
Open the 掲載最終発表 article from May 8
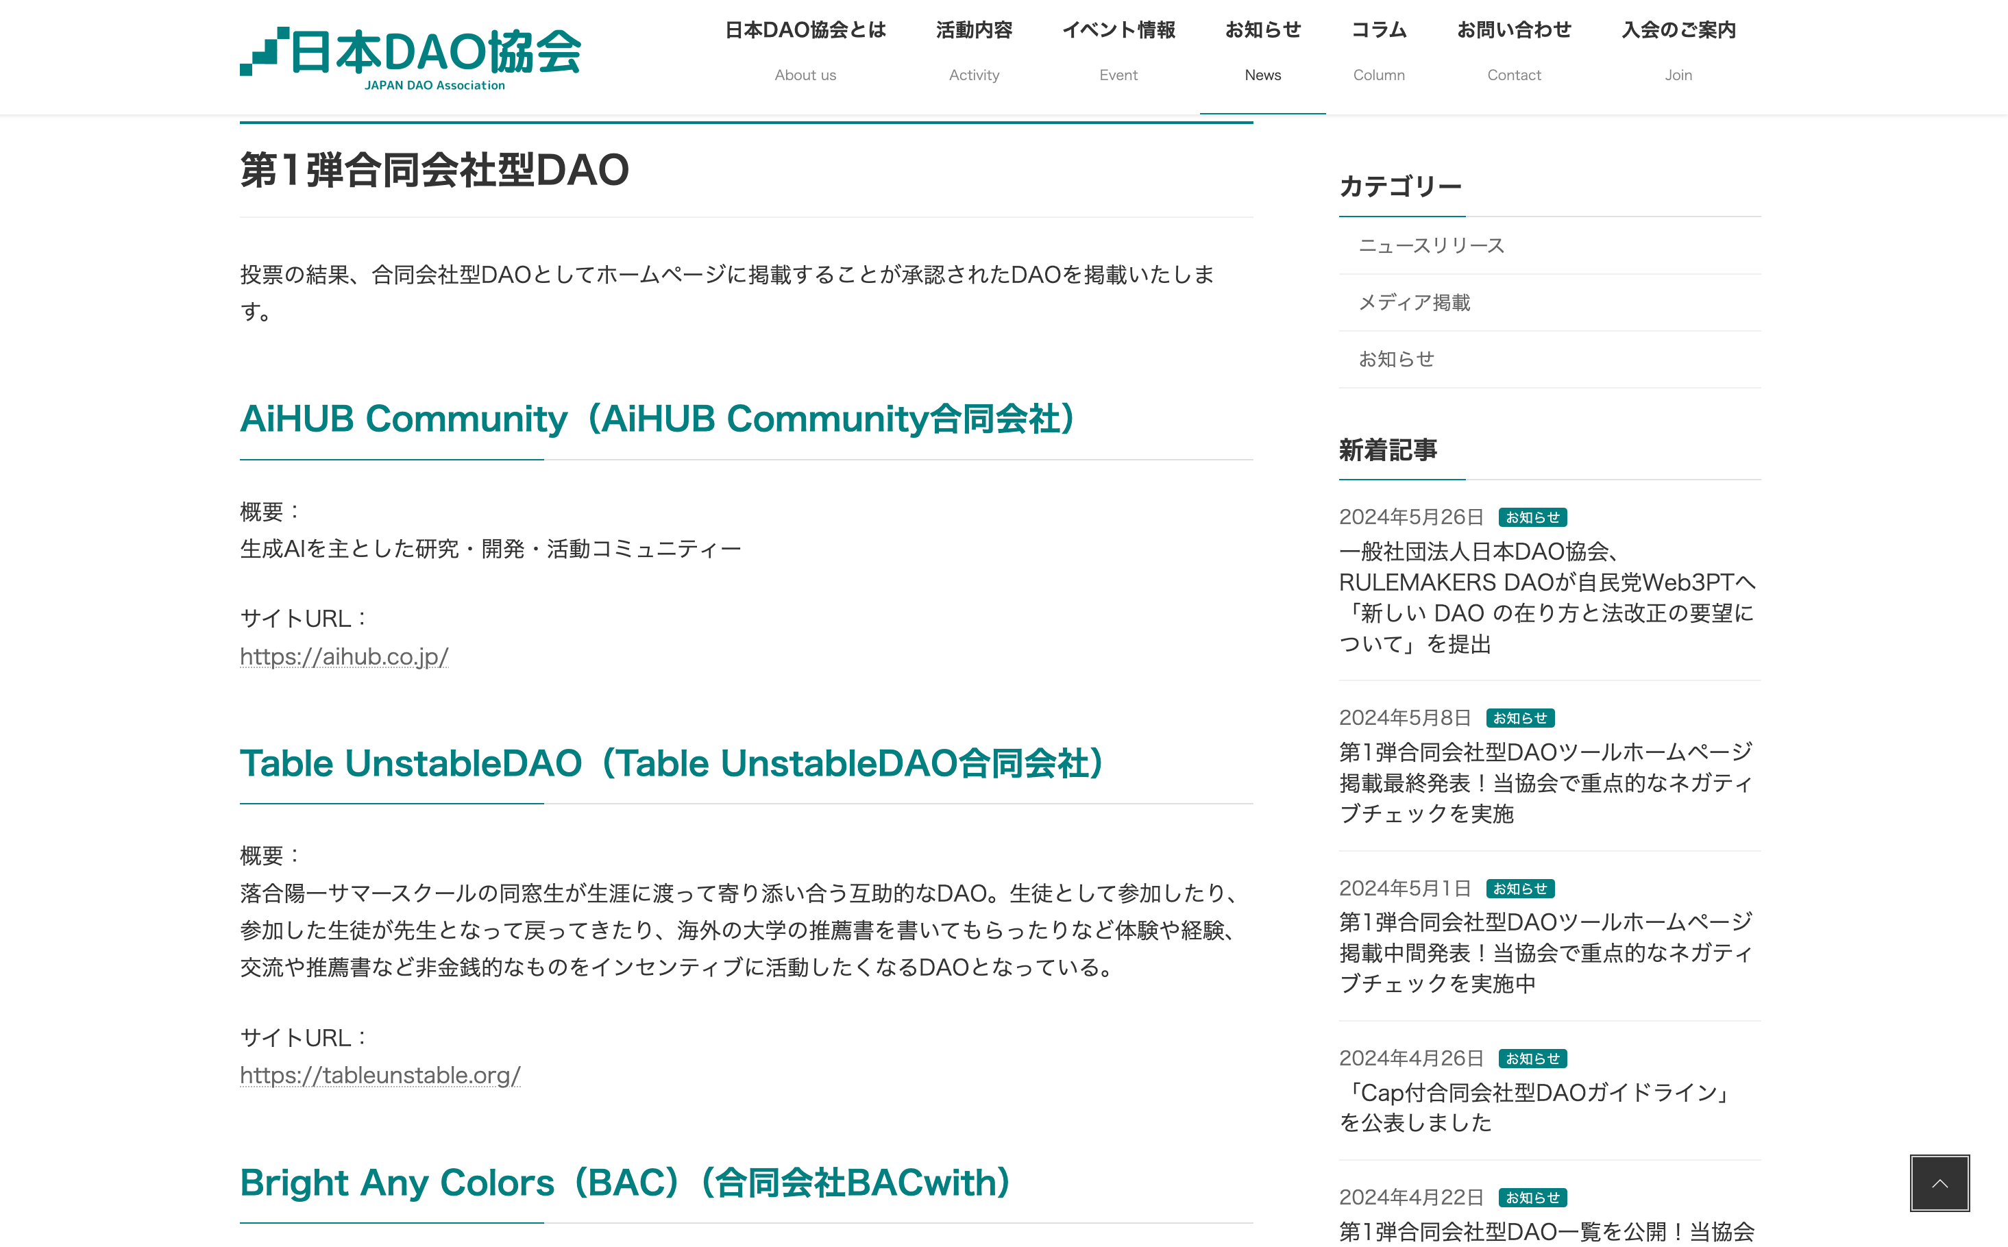[x=1546, y=782]
